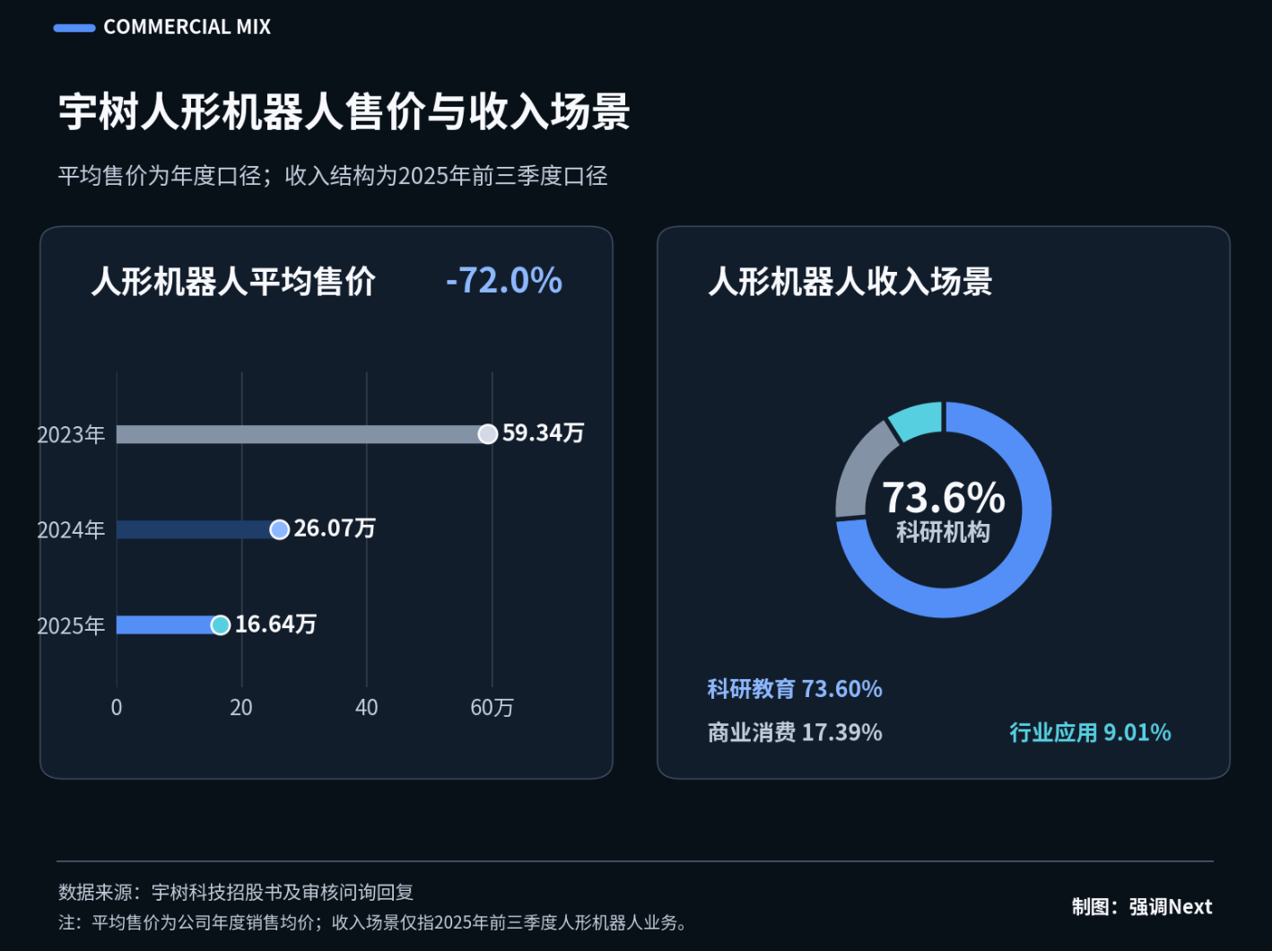The height and width of the screenshot is (951, 1272).
Task: Click the -72.0% change indicator
Action: coord(504,281)
